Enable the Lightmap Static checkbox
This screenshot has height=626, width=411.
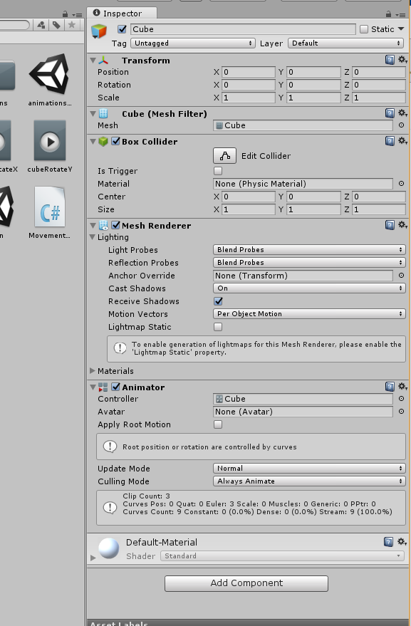(218, 327)
